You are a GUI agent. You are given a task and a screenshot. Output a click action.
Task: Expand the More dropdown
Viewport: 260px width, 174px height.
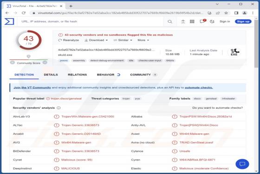pos(143,40)
